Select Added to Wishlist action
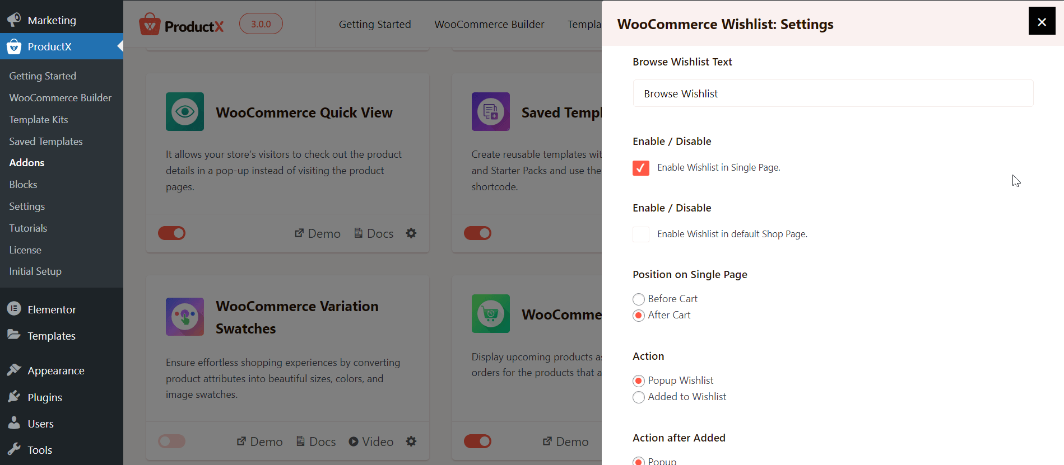The width and height of the screenshot is (1064, 465). 639,397
